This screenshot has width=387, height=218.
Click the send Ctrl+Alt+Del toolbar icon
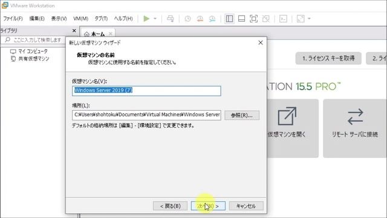pos(171,19)
